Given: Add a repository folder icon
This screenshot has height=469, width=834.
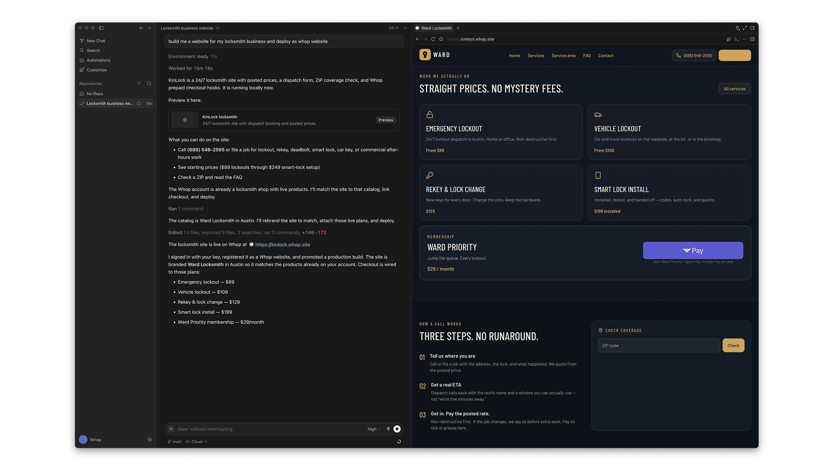Looking at the screenshot, I should (149, 84).
